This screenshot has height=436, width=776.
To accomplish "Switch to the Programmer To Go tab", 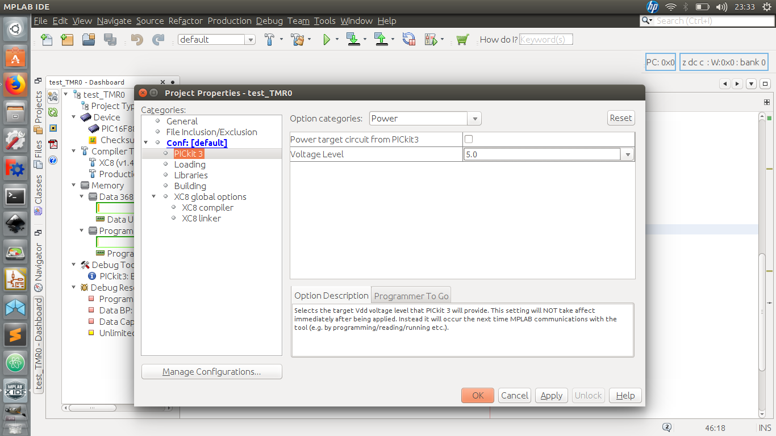I will (x=411, y=296).
